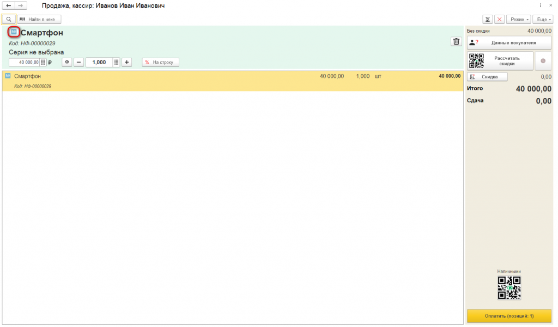Screen dimensions: 558x327
Task: Open the calculator beside the price field
Action: (43, 62)
